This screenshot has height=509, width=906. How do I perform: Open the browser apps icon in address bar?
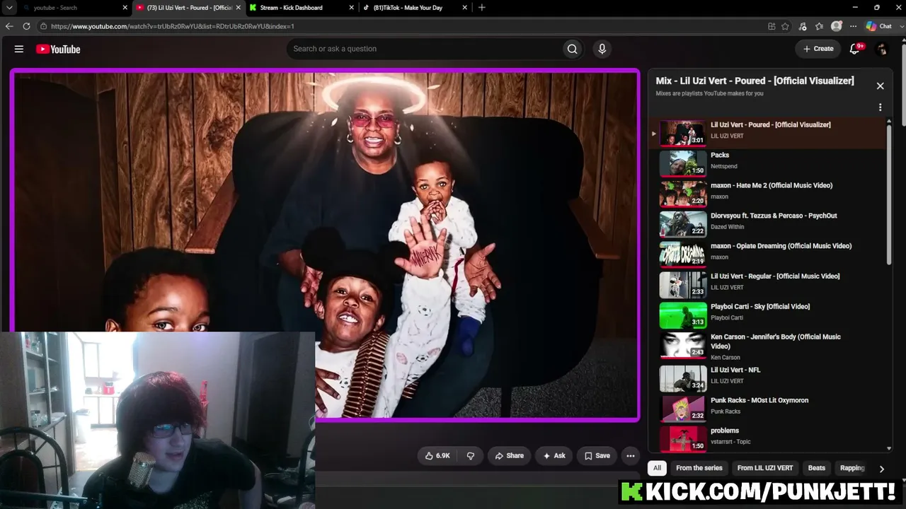pos(772,26)
